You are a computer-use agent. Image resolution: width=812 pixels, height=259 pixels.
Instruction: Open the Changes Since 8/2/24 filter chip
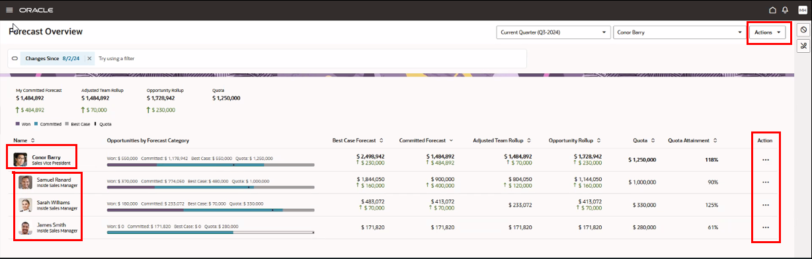coord(52,58)
